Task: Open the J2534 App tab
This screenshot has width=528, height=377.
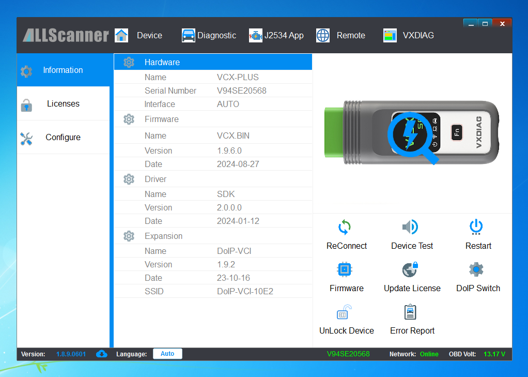Action: pos(276,36)
